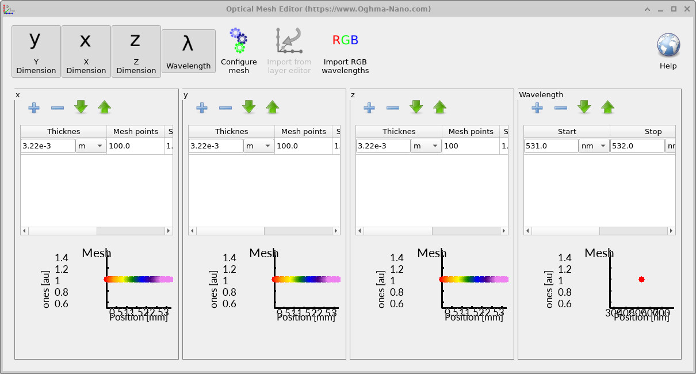Screen dimensions: 696x374
Task: Add a new layer in the x panel
Action: (34, 108)
